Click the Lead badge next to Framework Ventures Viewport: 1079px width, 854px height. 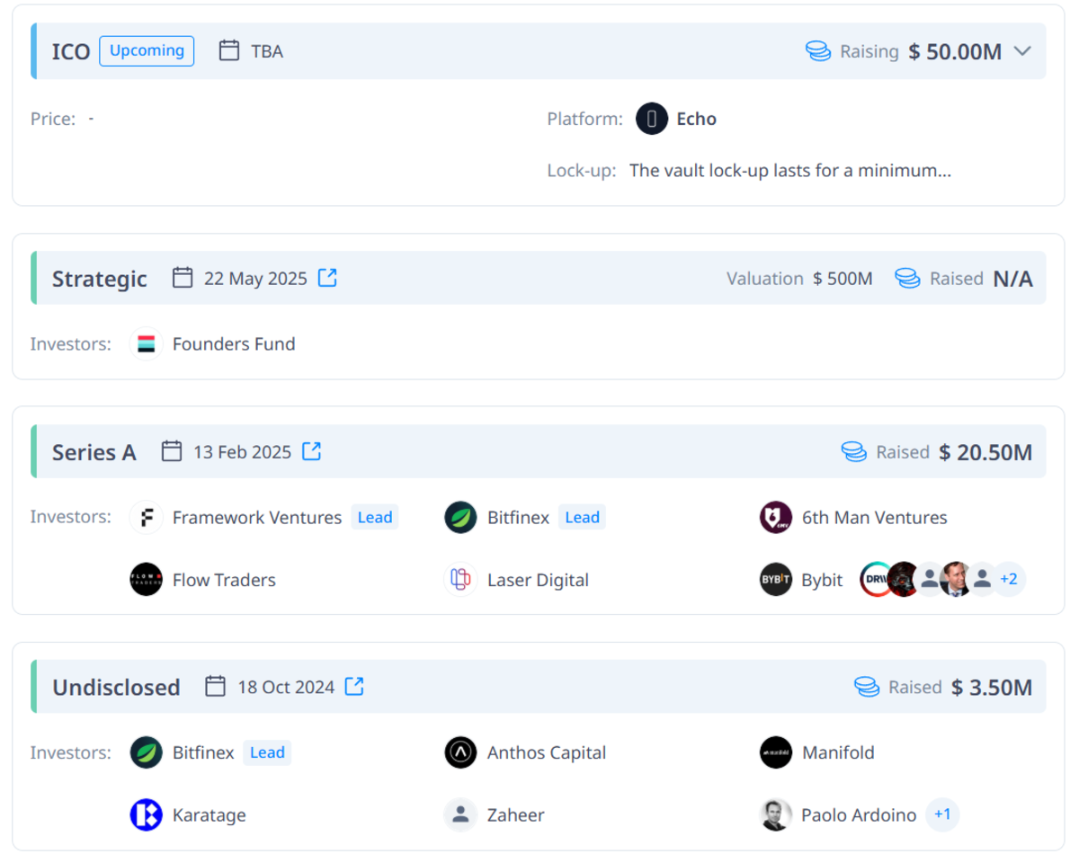375,517
